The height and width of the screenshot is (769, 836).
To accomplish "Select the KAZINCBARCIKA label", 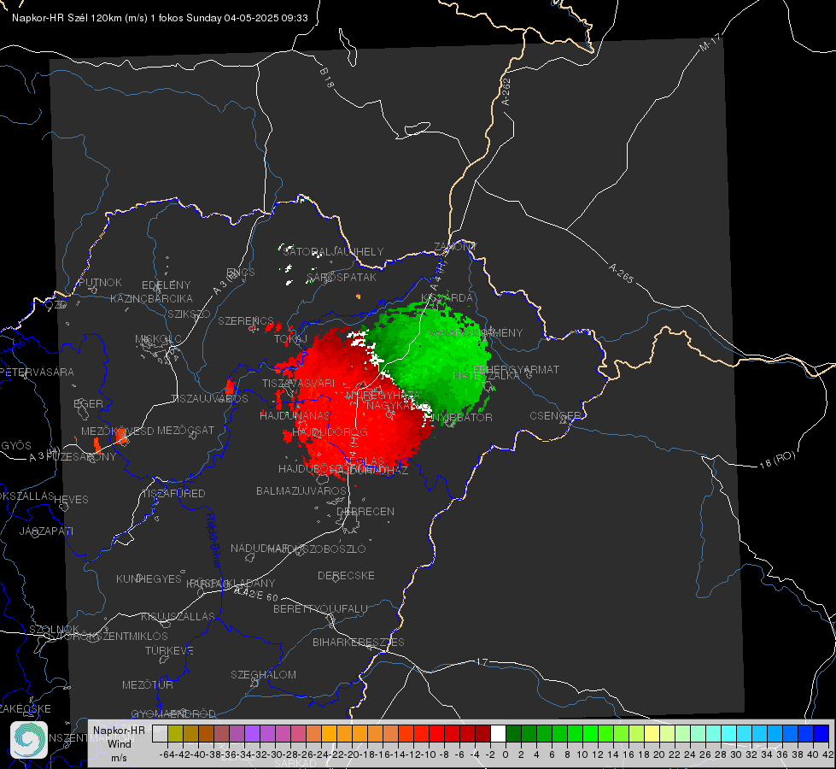I will tap(151, 298).
